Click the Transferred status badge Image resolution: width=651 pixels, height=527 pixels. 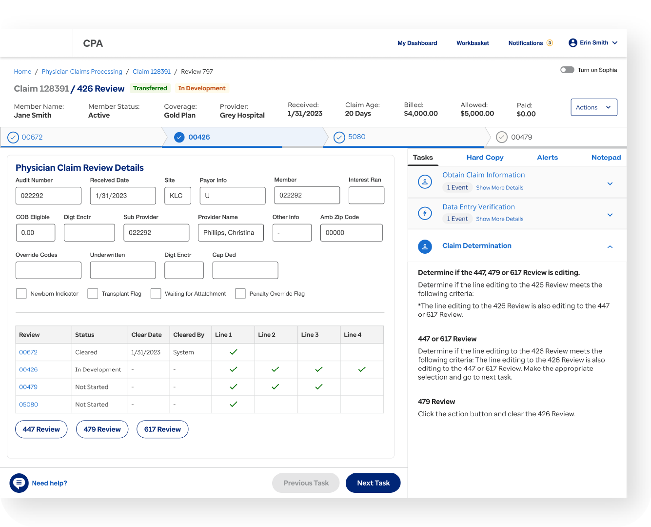[x=150, y=88]
